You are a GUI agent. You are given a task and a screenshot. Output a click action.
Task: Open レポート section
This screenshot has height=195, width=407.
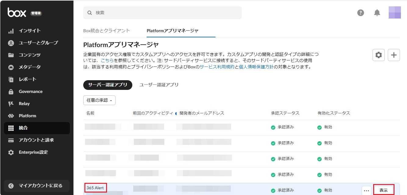(x=27, y=79)
